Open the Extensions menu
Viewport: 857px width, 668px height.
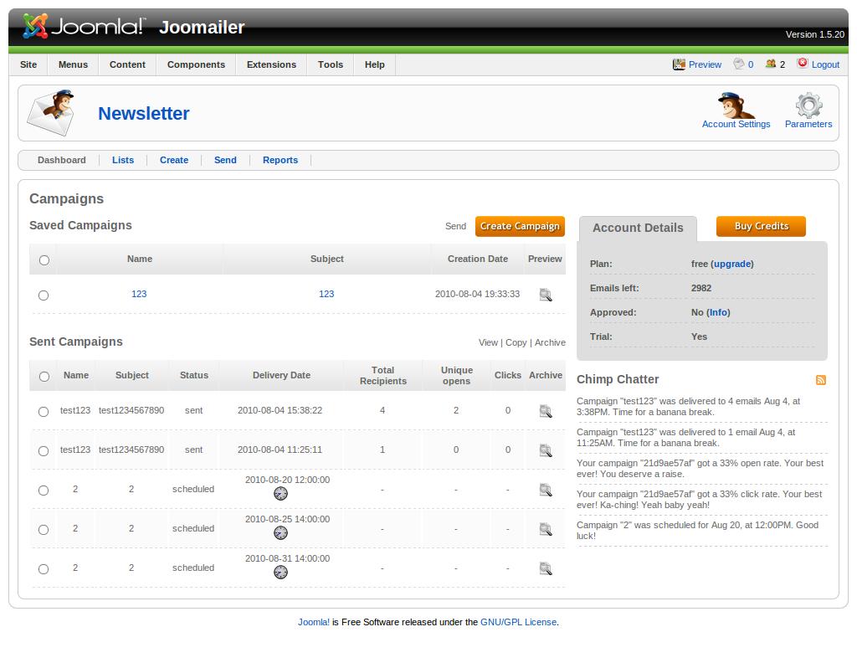[x=272, y=64]
